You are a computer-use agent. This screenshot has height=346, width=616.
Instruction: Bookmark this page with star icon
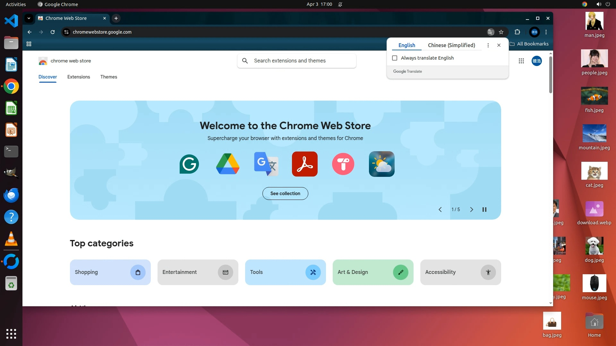(501, 32)
